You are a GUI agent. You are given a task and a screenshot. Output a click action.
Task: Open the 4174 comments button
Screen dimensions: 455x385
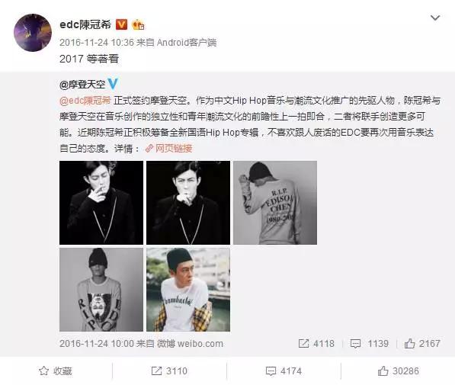pos(284,371)
